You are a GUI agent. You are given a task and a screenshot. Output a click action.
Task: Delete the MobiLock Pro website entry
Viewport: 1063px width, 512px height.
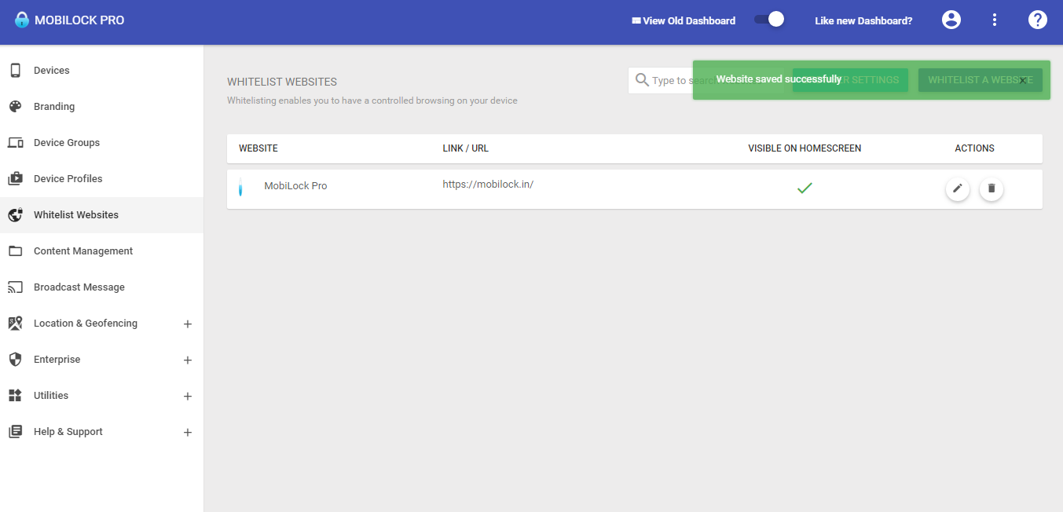tap(991, 189)
